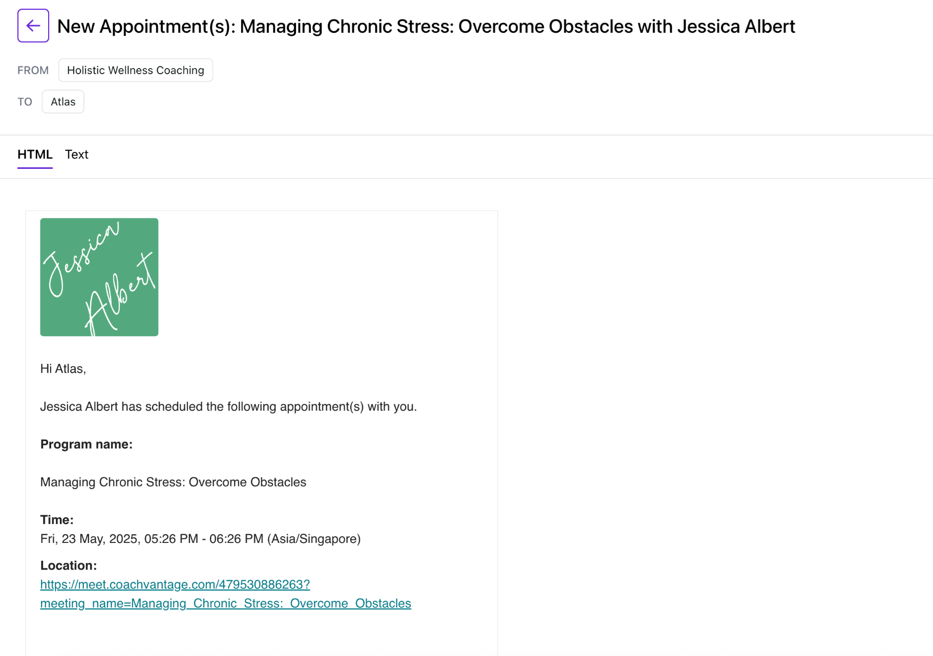
Task: Click the 'Location:' heading
Action: (69, 565)
